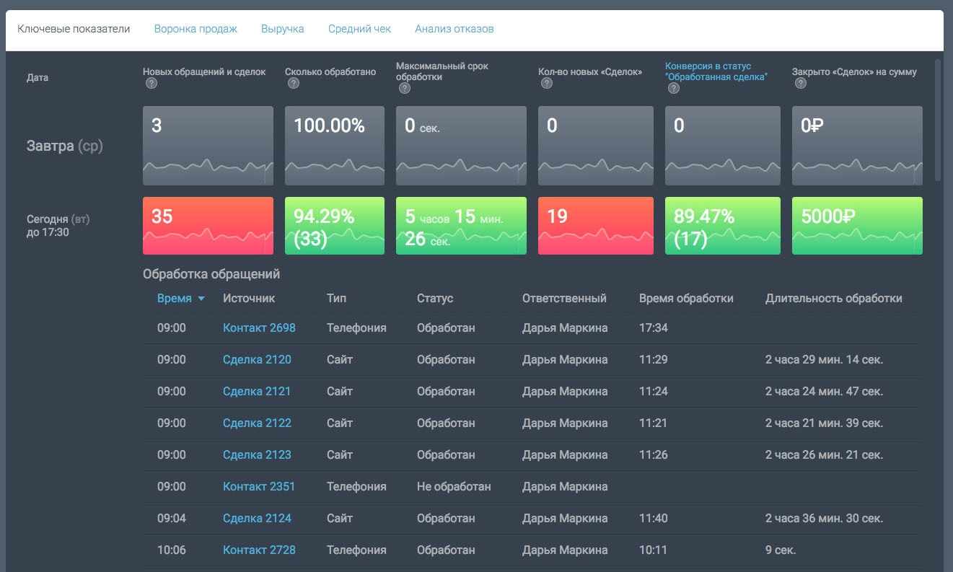Image resolution: width=953 pixels, height=572 pixels.
Task: Click help icon under "Конверсия в статус"
Action: (x=674, y=89)
